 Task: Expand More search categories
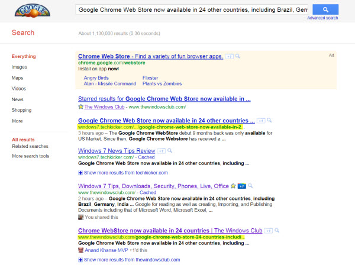17,121
